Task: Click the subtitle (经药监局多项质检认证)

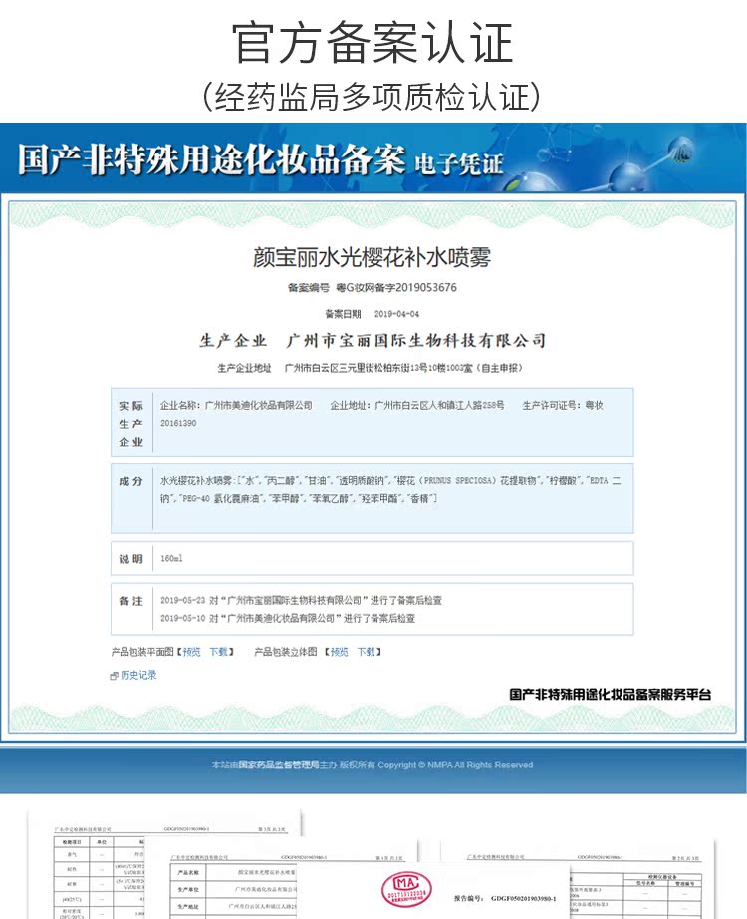Action: pos(372,97)
